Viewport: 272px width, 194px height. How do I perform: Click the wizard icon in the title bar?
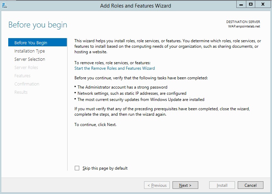[x=5, y=6]
